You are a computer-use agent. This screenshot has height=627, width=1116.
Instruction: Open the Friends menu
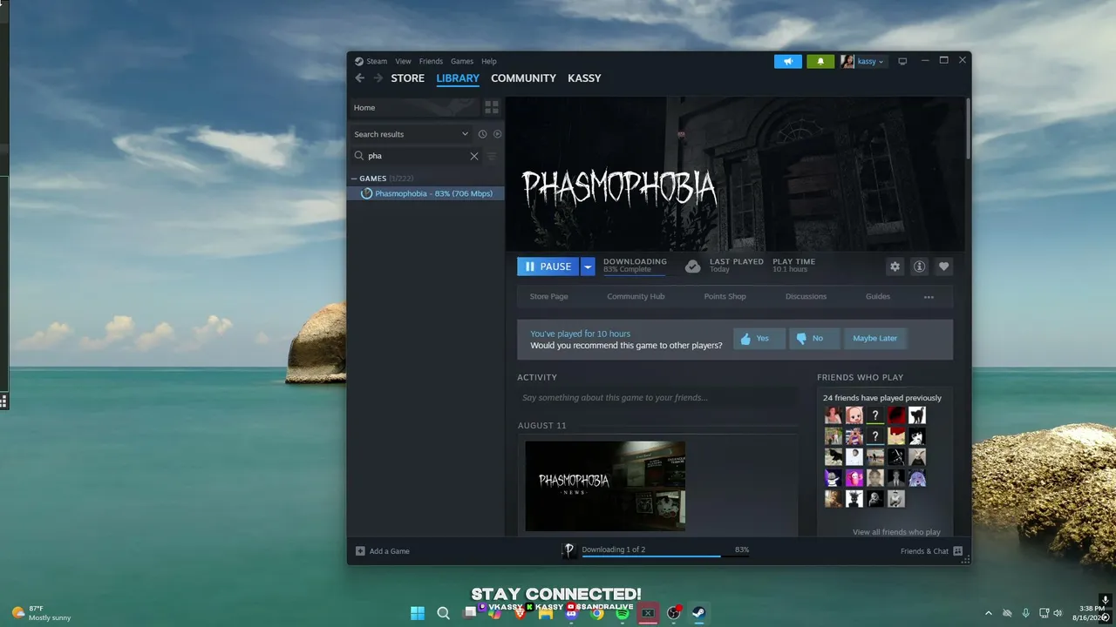(x=431, y=61)
